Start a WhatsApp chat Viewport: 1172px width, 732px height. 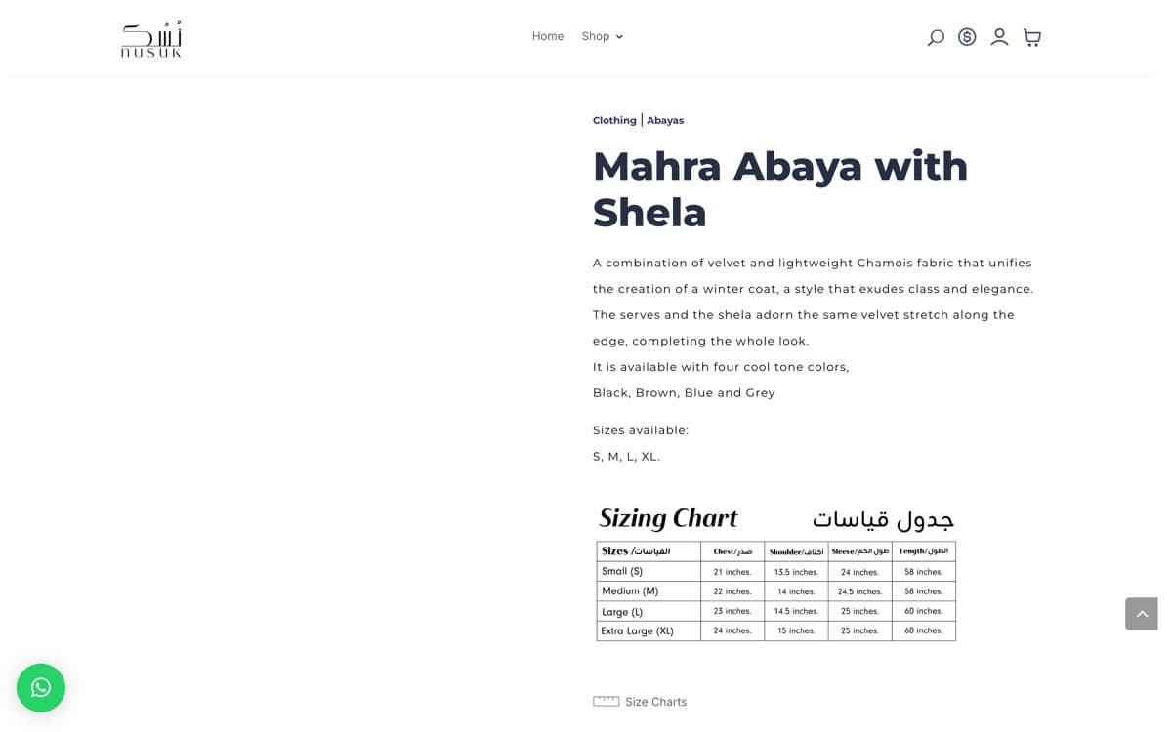41,688
